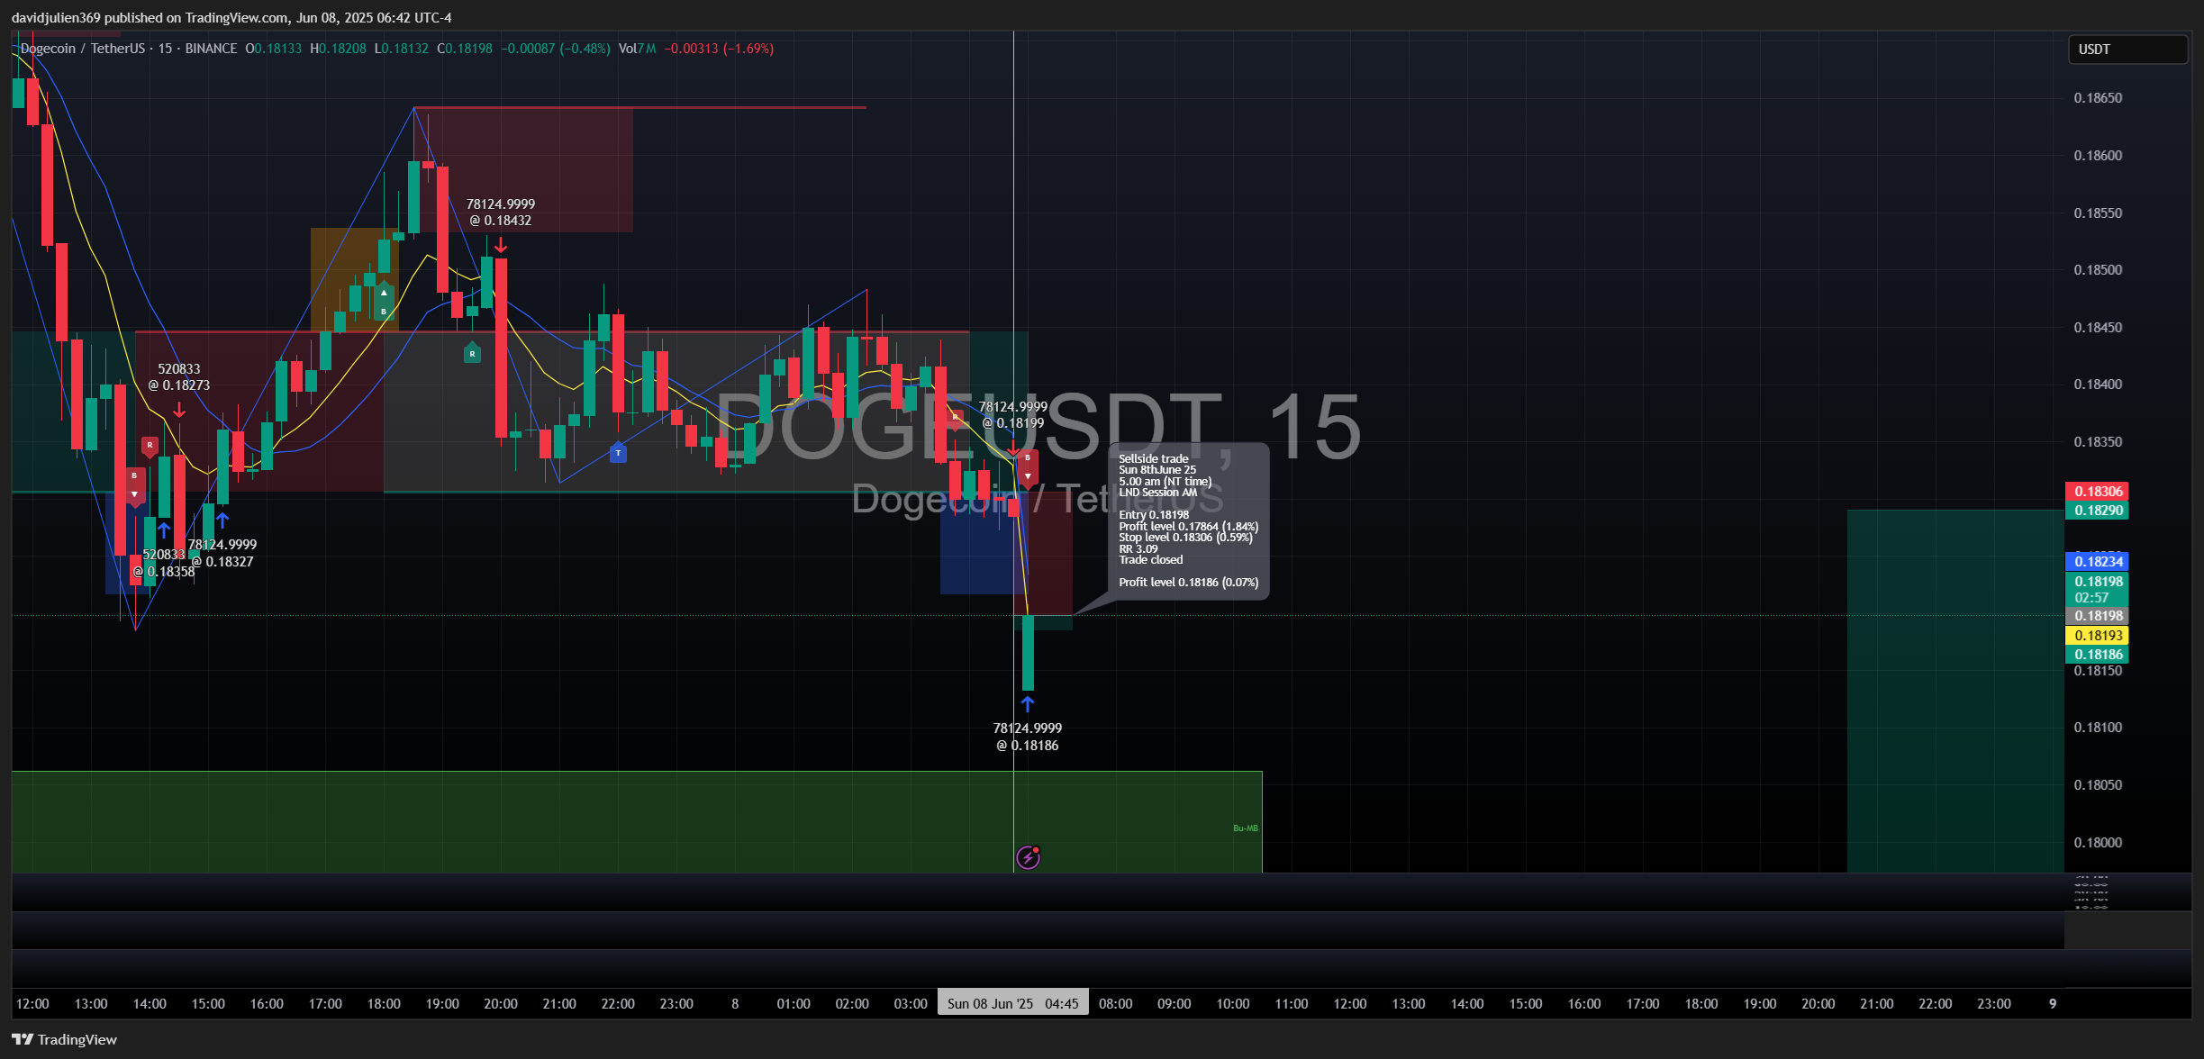Select the blue 0.18234 price label
This screenshot has height=1059, width=2204.
click(2097, 561)
